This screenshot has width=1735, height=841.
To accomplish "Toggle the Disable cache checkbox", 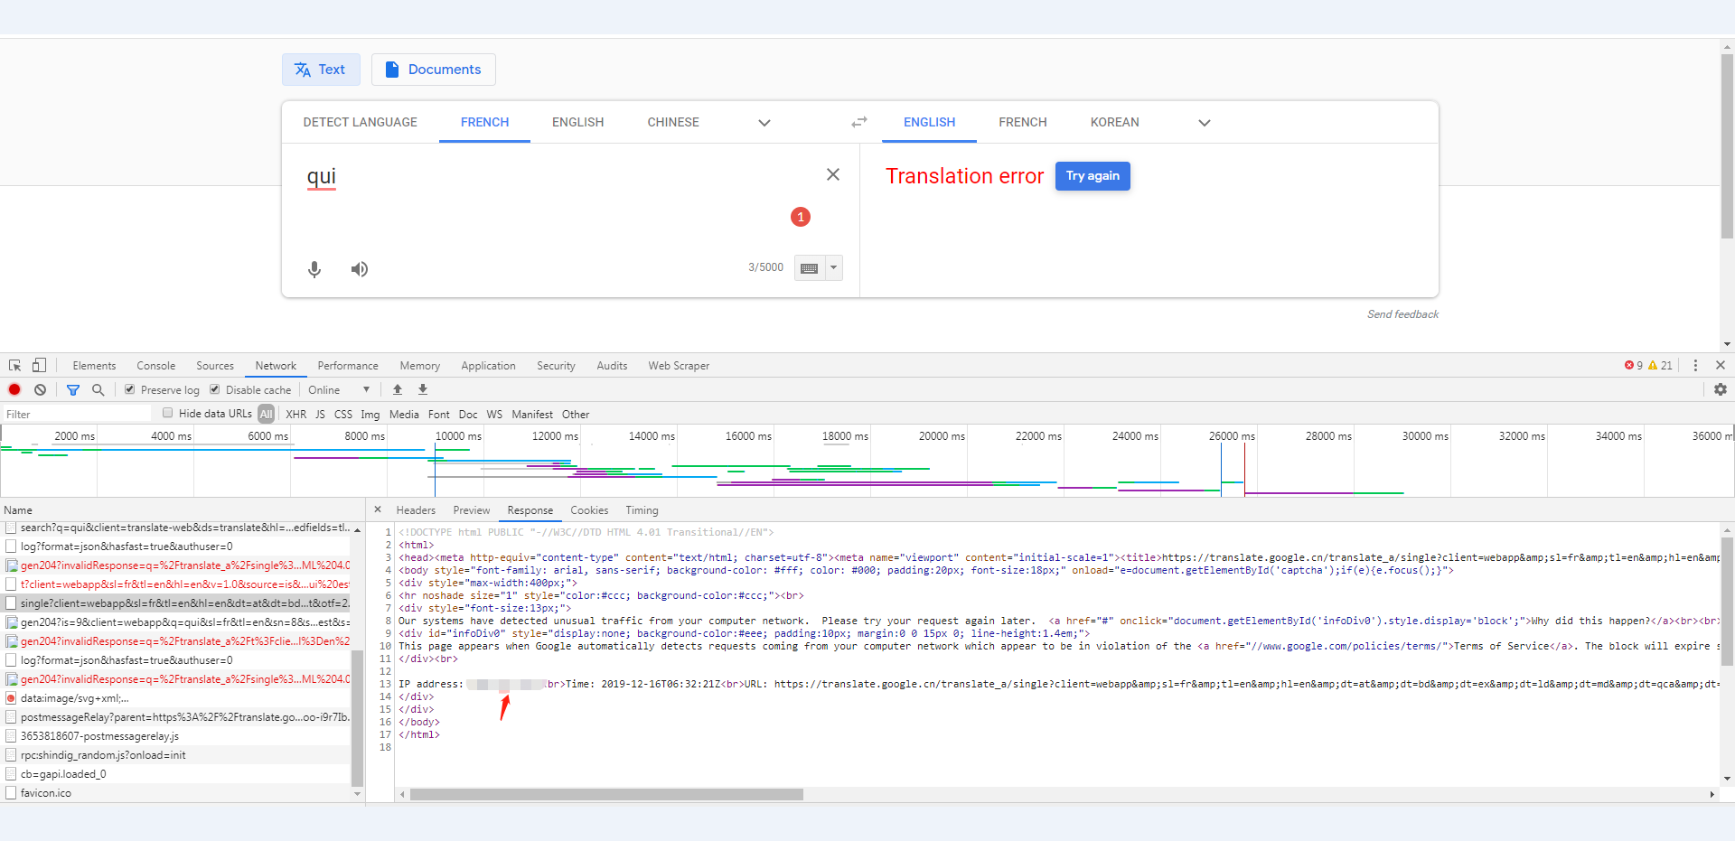I will [215, 389].
